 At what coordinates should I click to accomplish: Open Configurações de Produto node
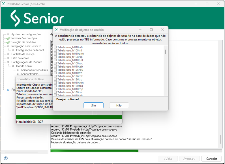coord(27,62)
